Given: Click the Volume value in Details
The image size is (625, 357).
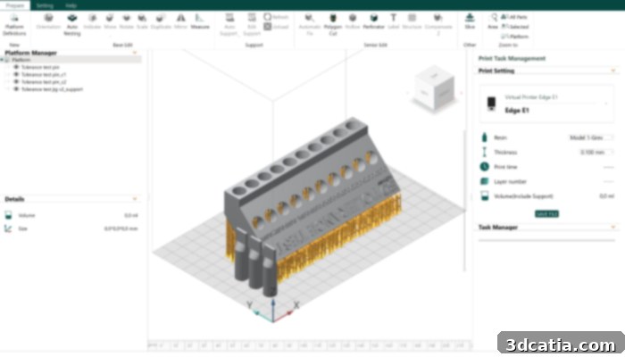Looking at the screenshot, I should (131, 216).
